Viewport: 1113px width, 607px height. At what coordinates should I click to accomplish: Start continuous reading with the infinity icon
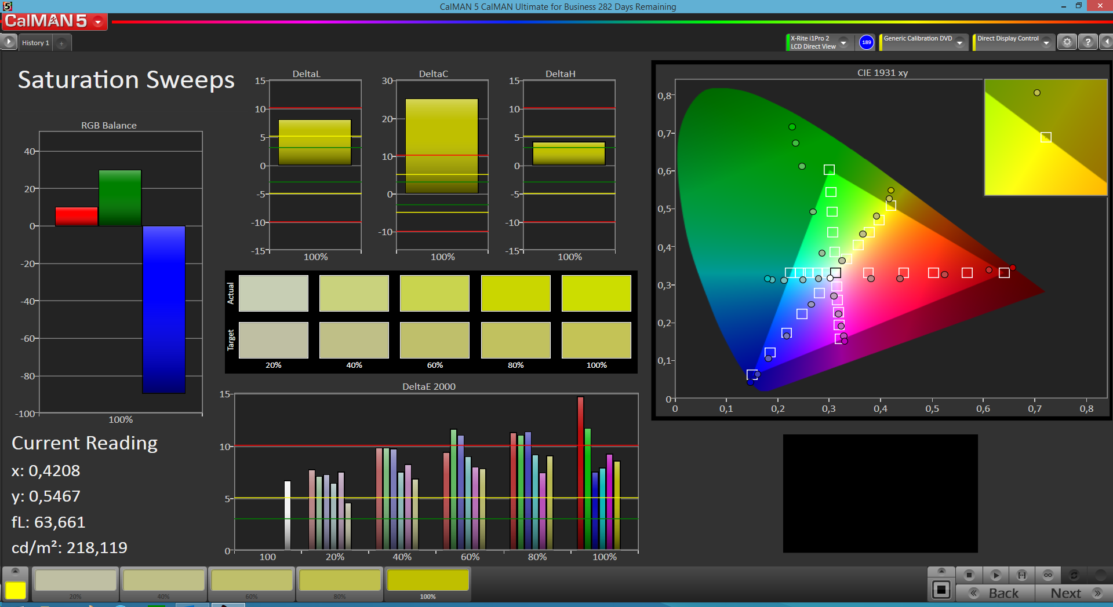tap(1047, 575)
